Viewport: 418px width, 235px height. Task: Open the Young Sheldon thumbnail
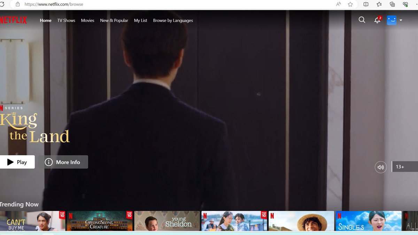click(x=167, y=221)
